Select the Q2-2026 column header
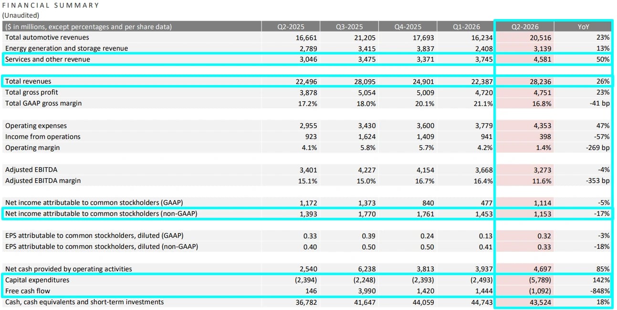This screenshot has width=617, height=310. pyautogui.click(x=525, y=27)
